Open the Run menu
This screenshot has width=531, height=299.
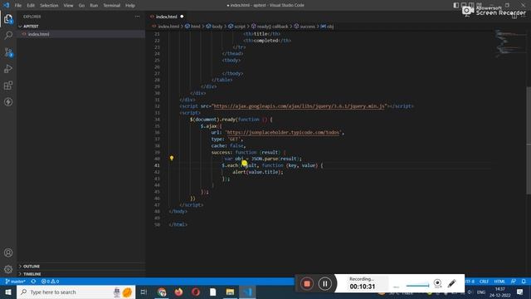point(94,6)
